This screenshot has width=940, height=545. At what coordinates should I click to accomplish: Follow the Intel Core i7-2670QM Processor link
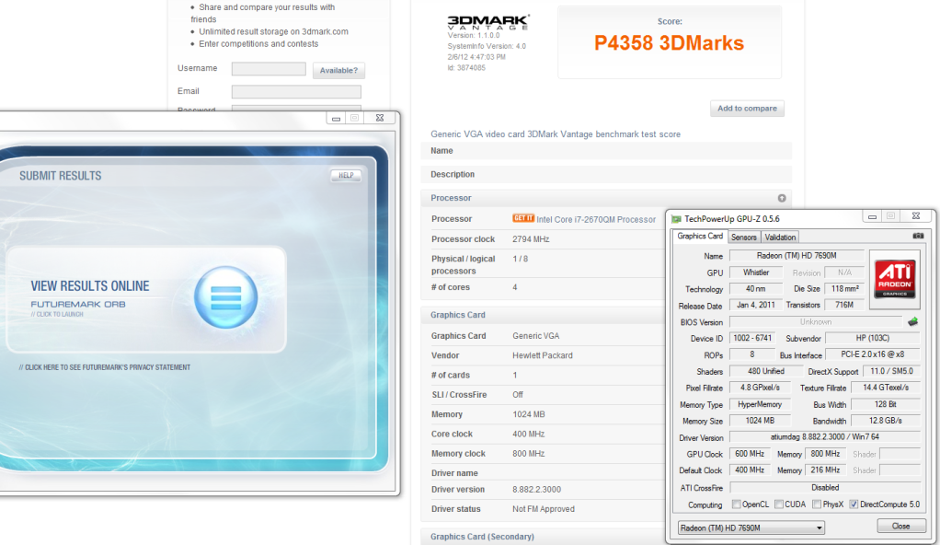coord(596,220)
